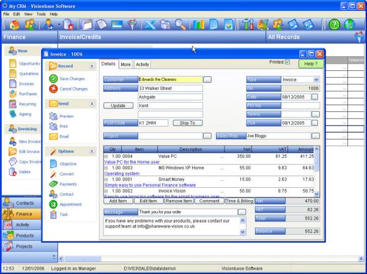Collapse the Send panel section

pyautogui.click(x=92, y=103)
